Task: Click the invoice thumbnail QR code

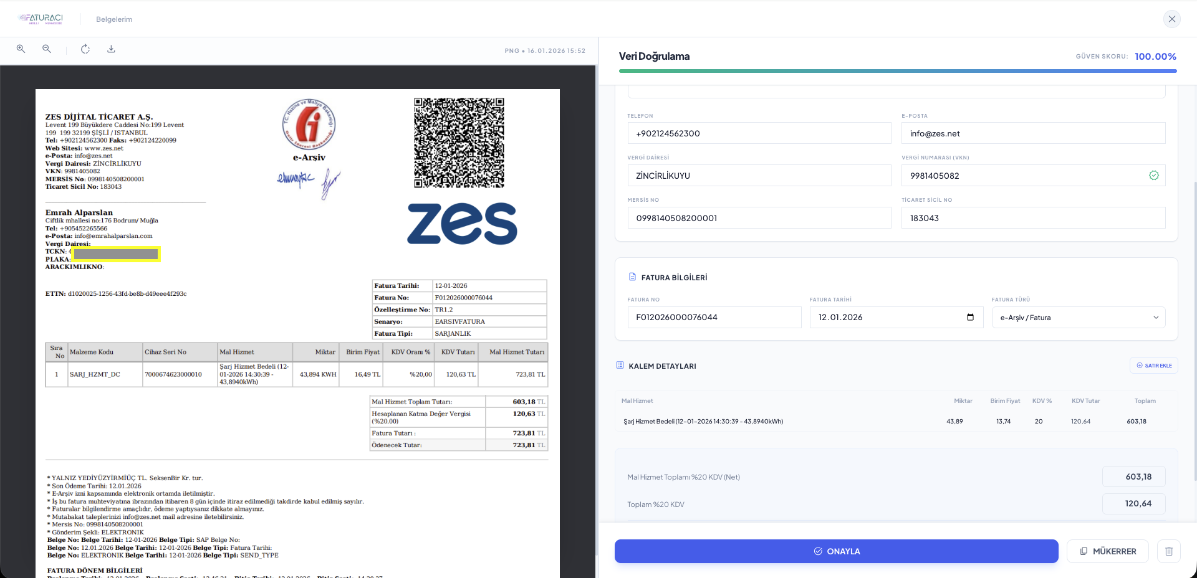Action: point(459,143)
